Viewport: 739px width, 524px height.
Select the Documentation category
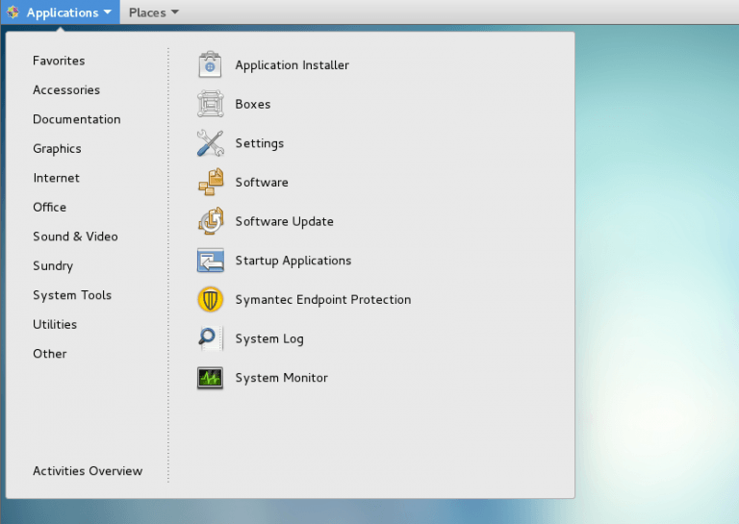coord(77,119)
